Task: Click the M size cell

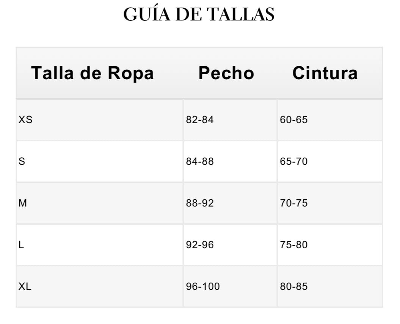Action: tap(23, 203)
